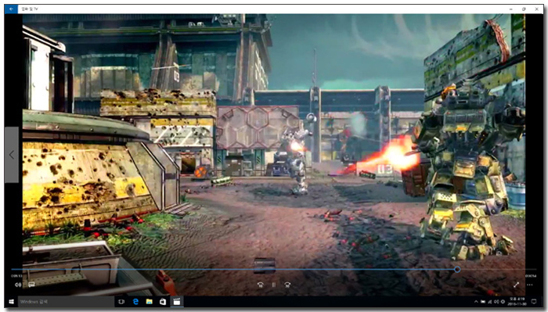The image size is (548, 312).
Task: Open the more options ellipsis menu
Action: tap(530, 285)
